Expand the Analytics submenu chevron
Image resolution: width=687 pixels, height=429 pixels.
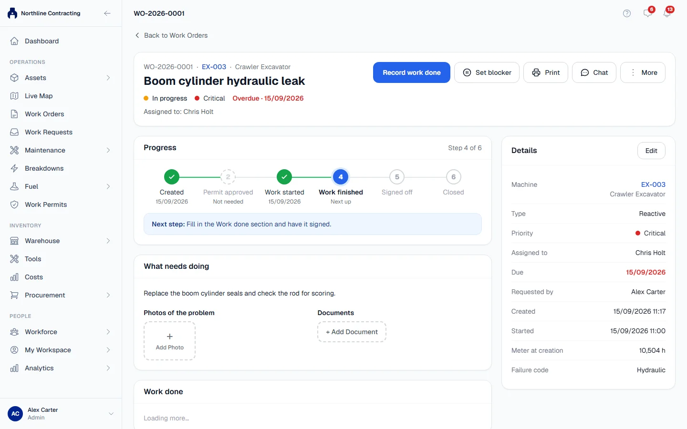click(x=108, y=368)
